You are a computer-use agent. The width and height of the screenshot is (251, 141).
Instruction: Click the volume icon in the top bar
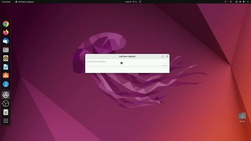[240, 2]
